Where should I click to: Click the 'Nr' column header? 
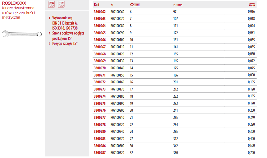pyautogui.click(x=112, y=5)
